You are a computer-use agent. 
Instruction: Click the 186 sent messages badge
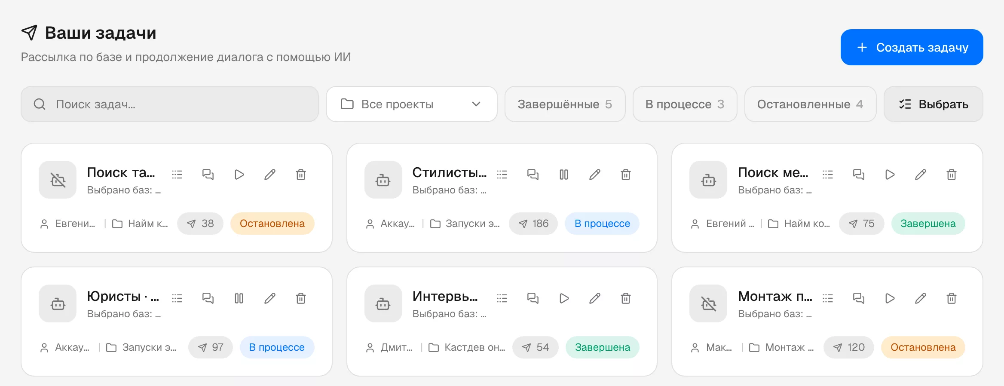click(533, 224)
